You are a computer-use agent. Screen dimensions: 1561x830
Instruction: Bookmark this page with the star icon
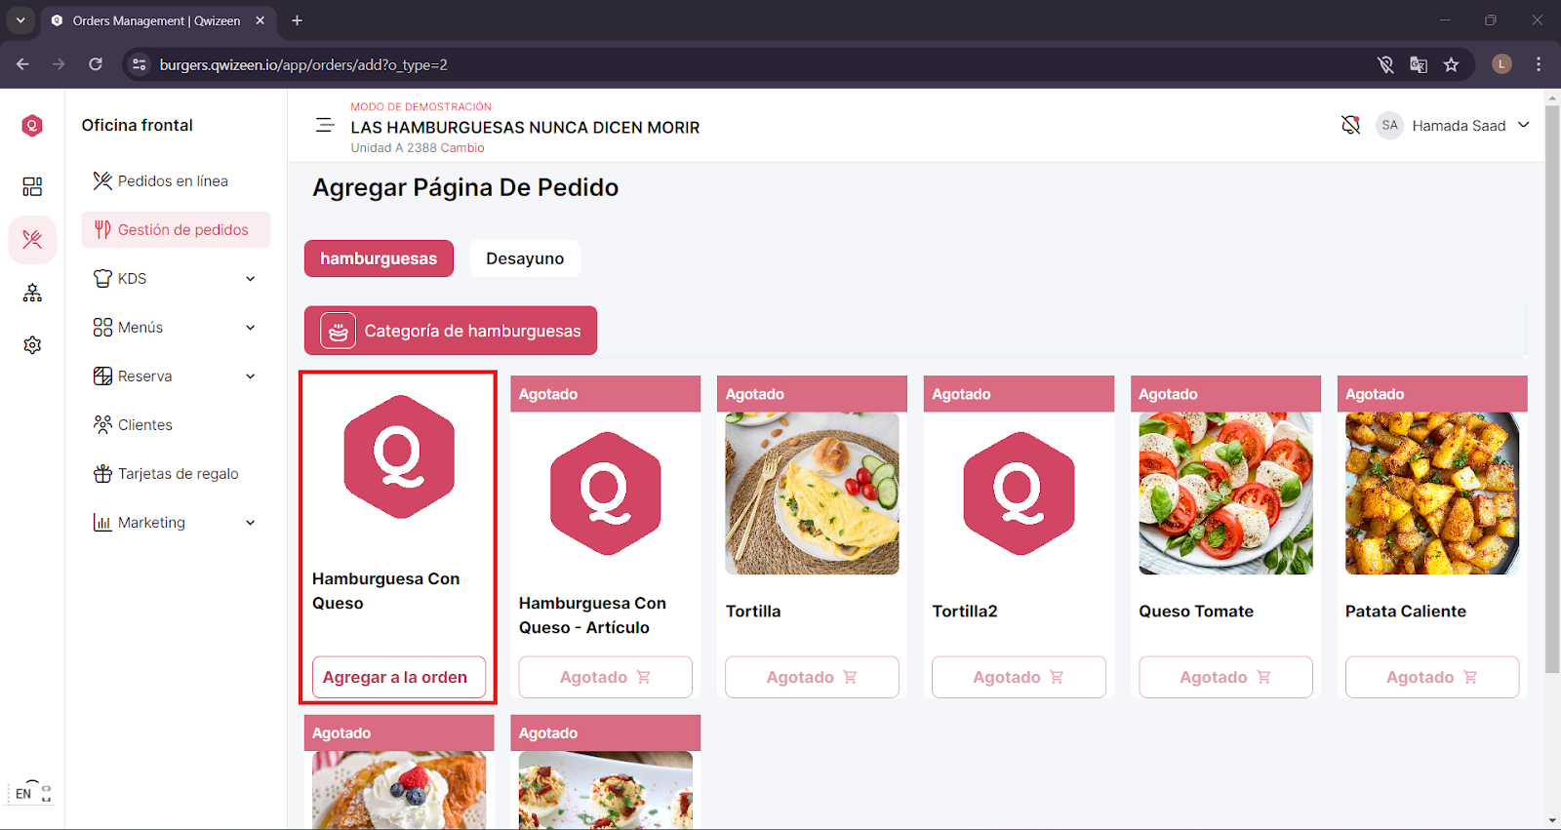[x=1452, y=64]
